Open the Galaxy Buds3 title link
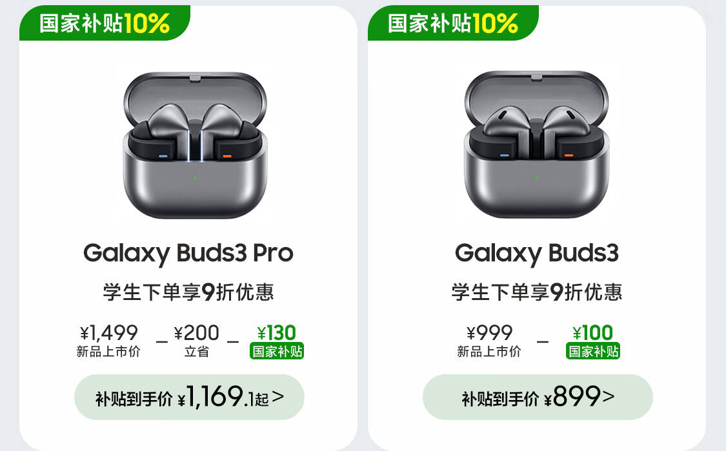The width and height of the screenshot is (726, 451). pyautogui.click(x=536, y=253)
